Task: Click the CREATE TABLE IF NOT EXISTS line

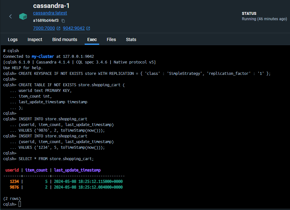Action: (x=64, y=85)
